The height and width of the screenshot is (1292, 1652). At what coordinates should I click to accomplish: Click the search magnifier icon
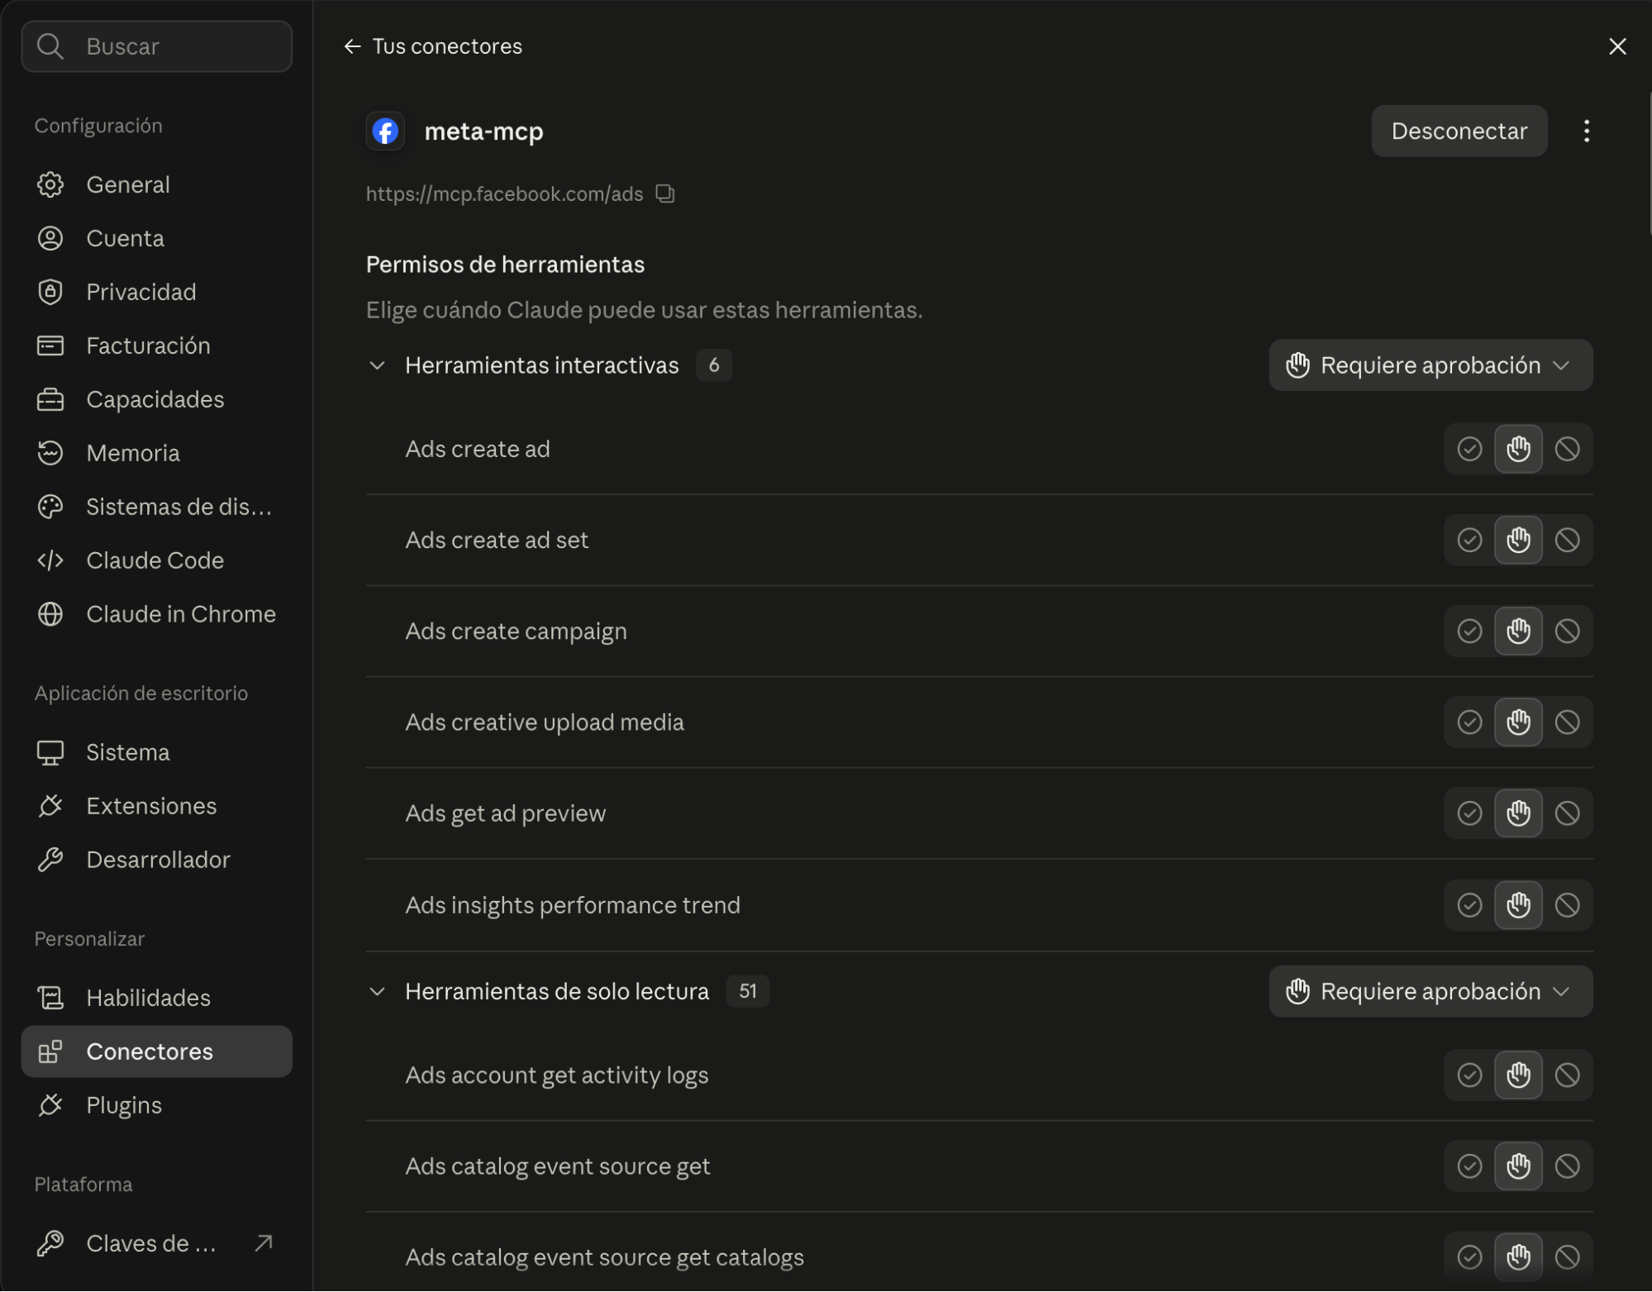tap(50, 46)
